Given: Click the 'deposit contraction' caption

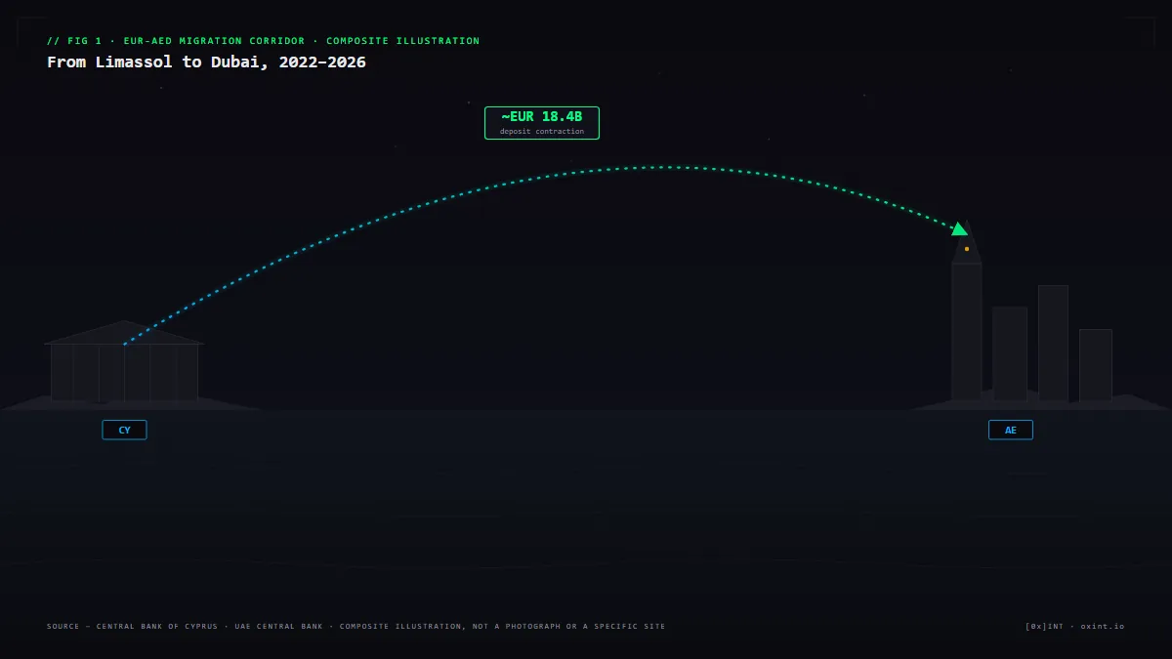Looking at the screenshot, I should [542, 131].
